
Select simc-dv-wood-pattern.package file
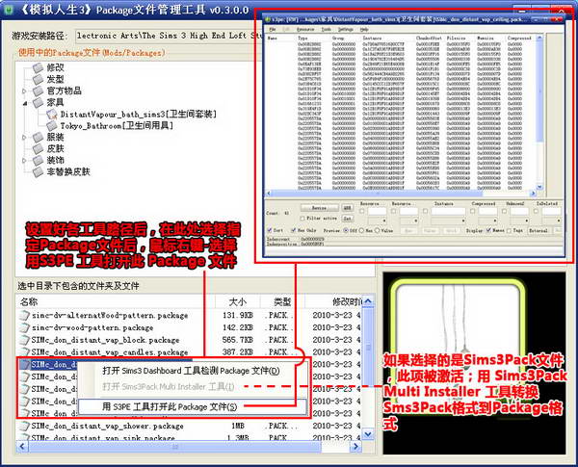click(104, 327)
